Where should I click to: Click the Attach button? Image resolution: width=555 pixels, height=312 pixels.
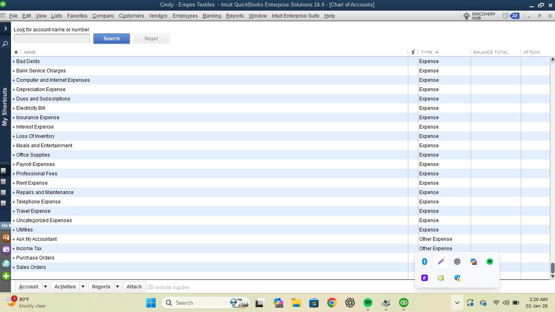(x=134, y=287)
